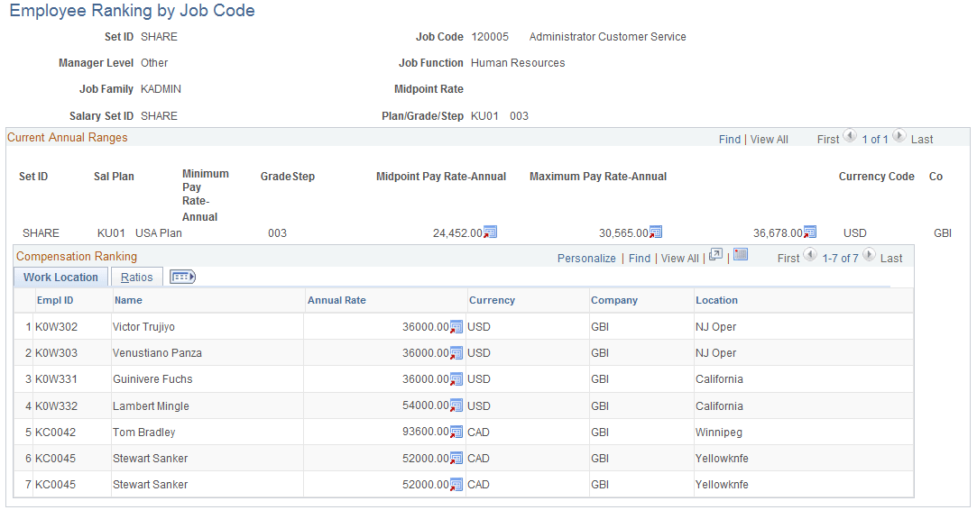Click currency icon in row 6 Stewart Sanker
This screenshot has width=977, height=510.
[x=456, y=459]
